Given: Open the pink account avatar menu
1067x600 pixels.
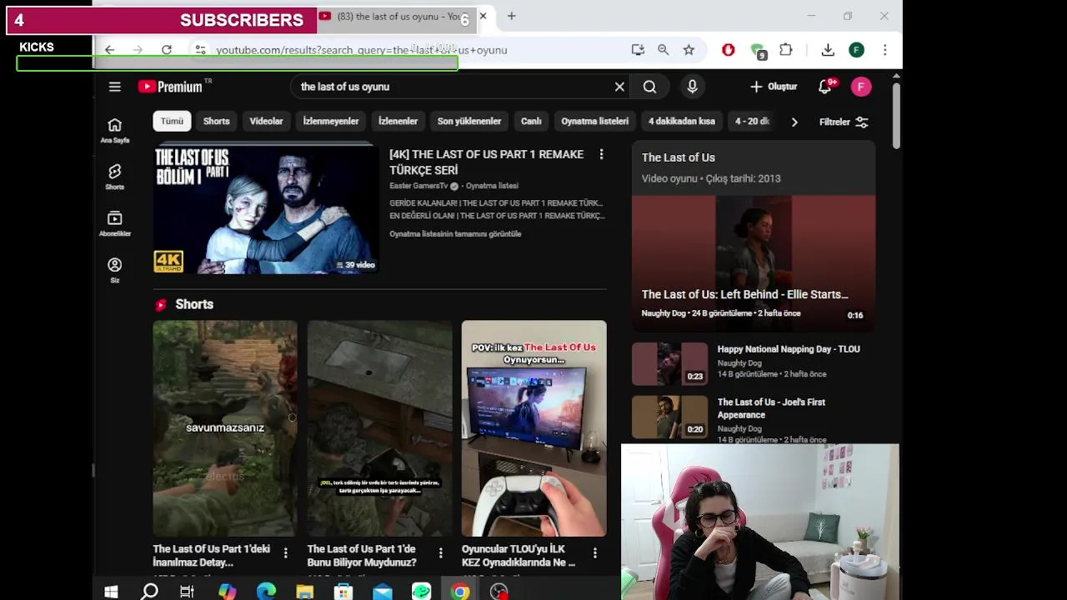Looking at the screenshot, I should click(x=861, y=87).
